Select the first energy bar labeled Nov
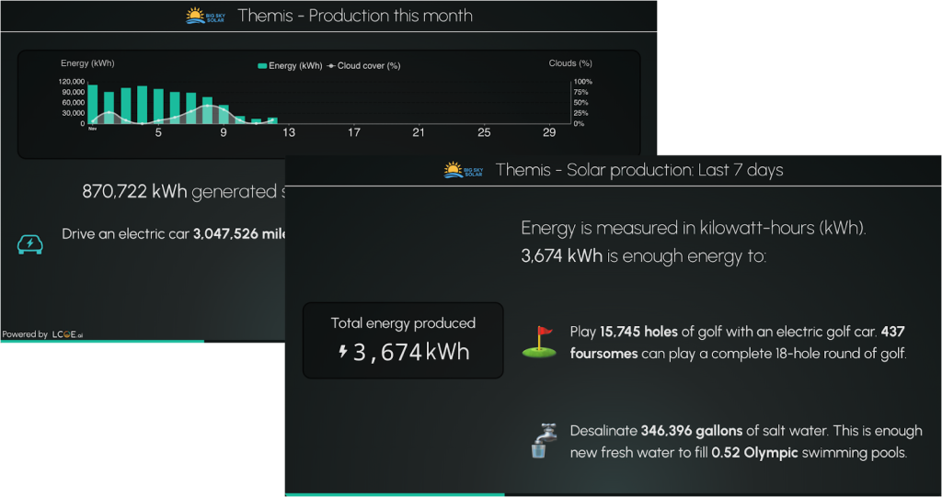The image size is (942, 497). coord(93,104)
